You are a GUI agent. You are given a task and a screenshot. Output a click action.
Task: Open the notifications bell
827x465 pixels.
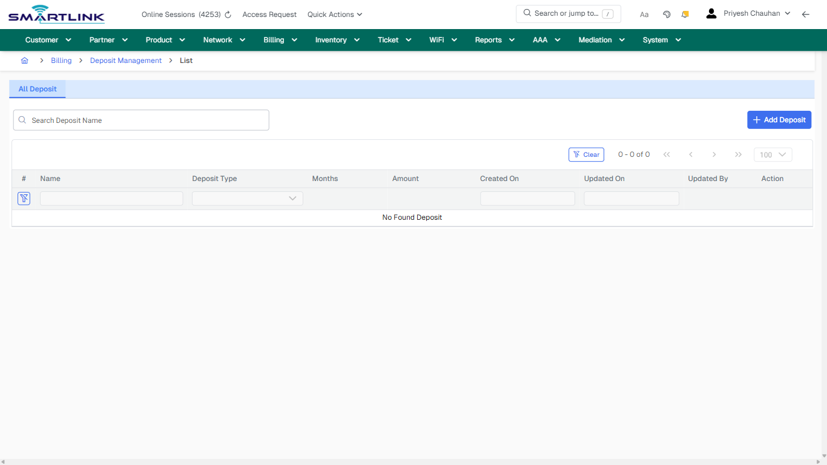pyautogui.click(x=685, y=14)
